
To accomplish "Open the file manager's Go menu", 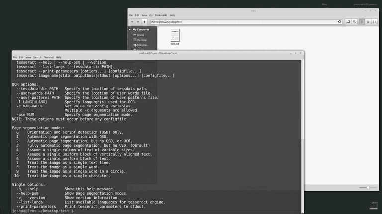I will click(151, 15).
